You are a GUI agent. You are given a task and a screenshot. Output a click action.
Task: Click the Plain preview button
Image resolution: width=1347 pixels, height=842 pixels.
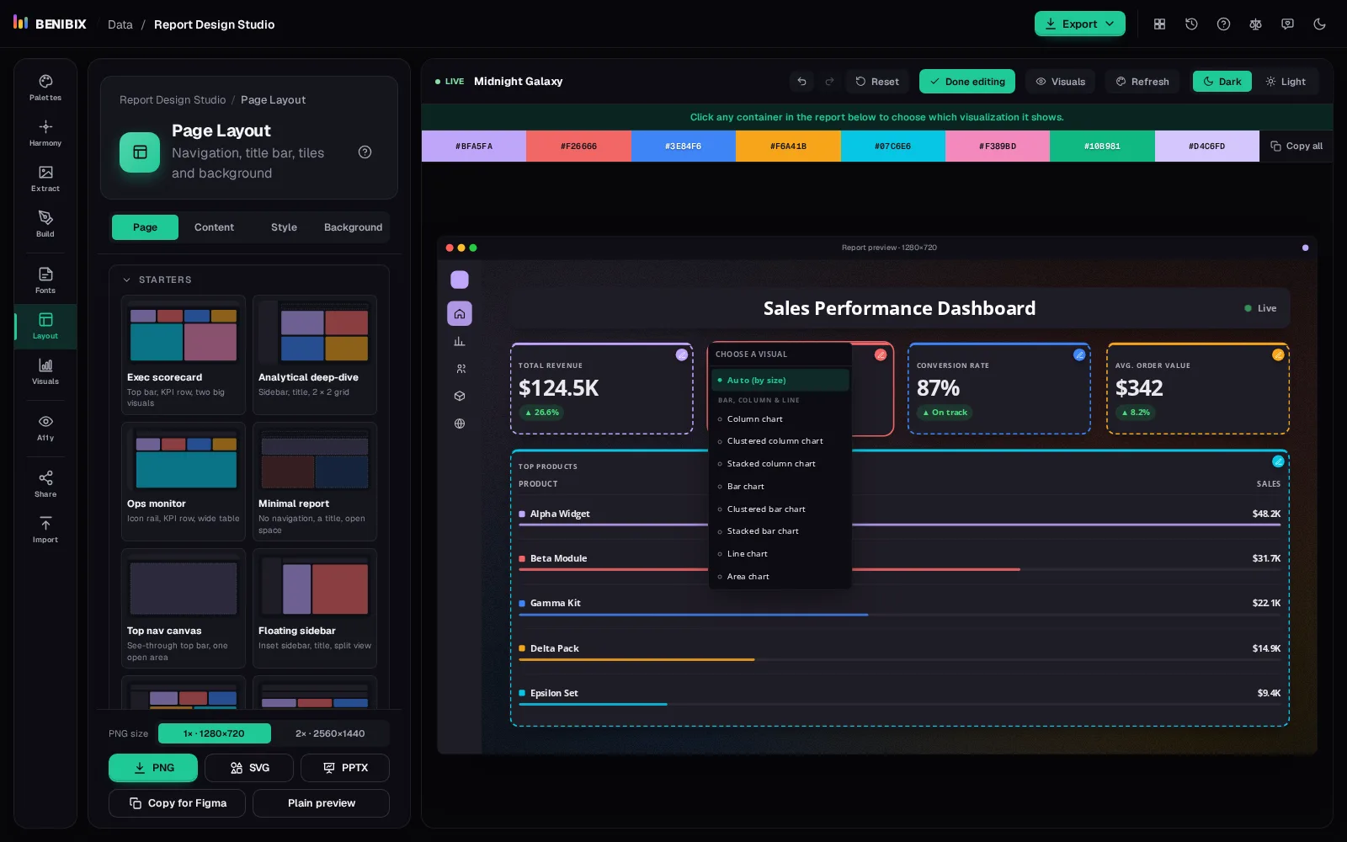click(x=321, y=803)
